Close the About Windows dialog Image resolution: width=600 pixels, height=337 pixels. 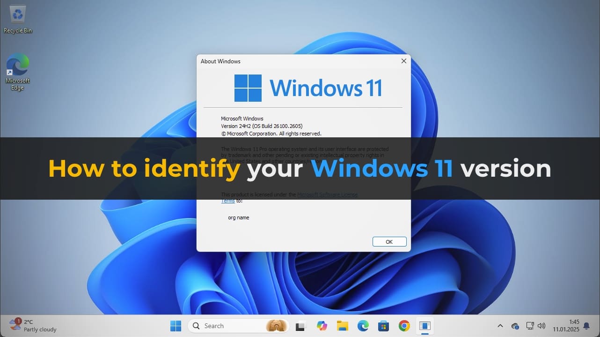(403, 61)
